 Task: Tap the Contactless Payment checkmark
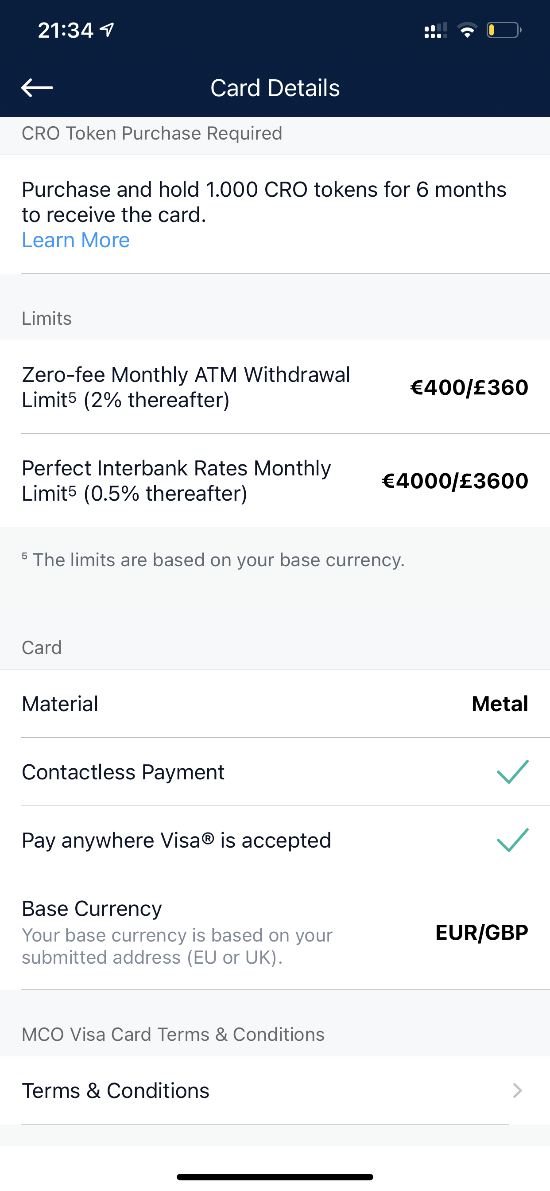click(512, 772)
